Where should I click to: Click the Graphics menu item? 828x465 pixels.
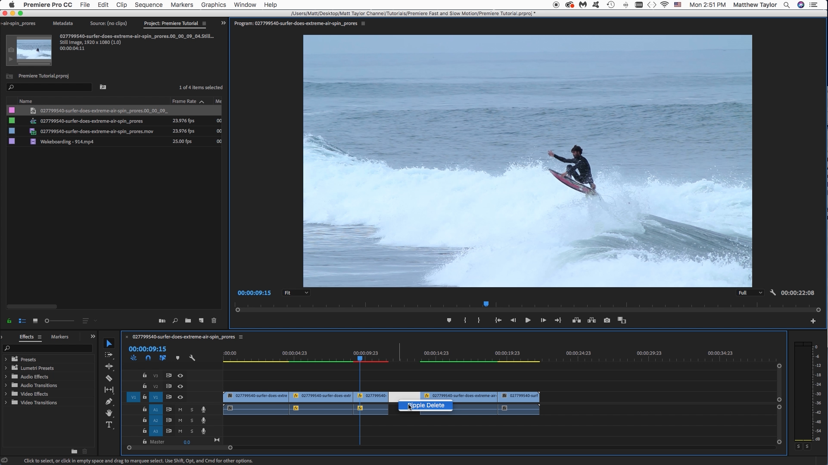(x=213, y=5)
